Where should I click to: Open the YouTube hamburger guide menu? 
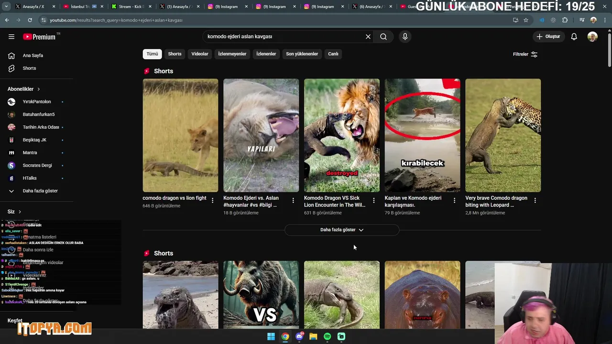pos(11,37)
